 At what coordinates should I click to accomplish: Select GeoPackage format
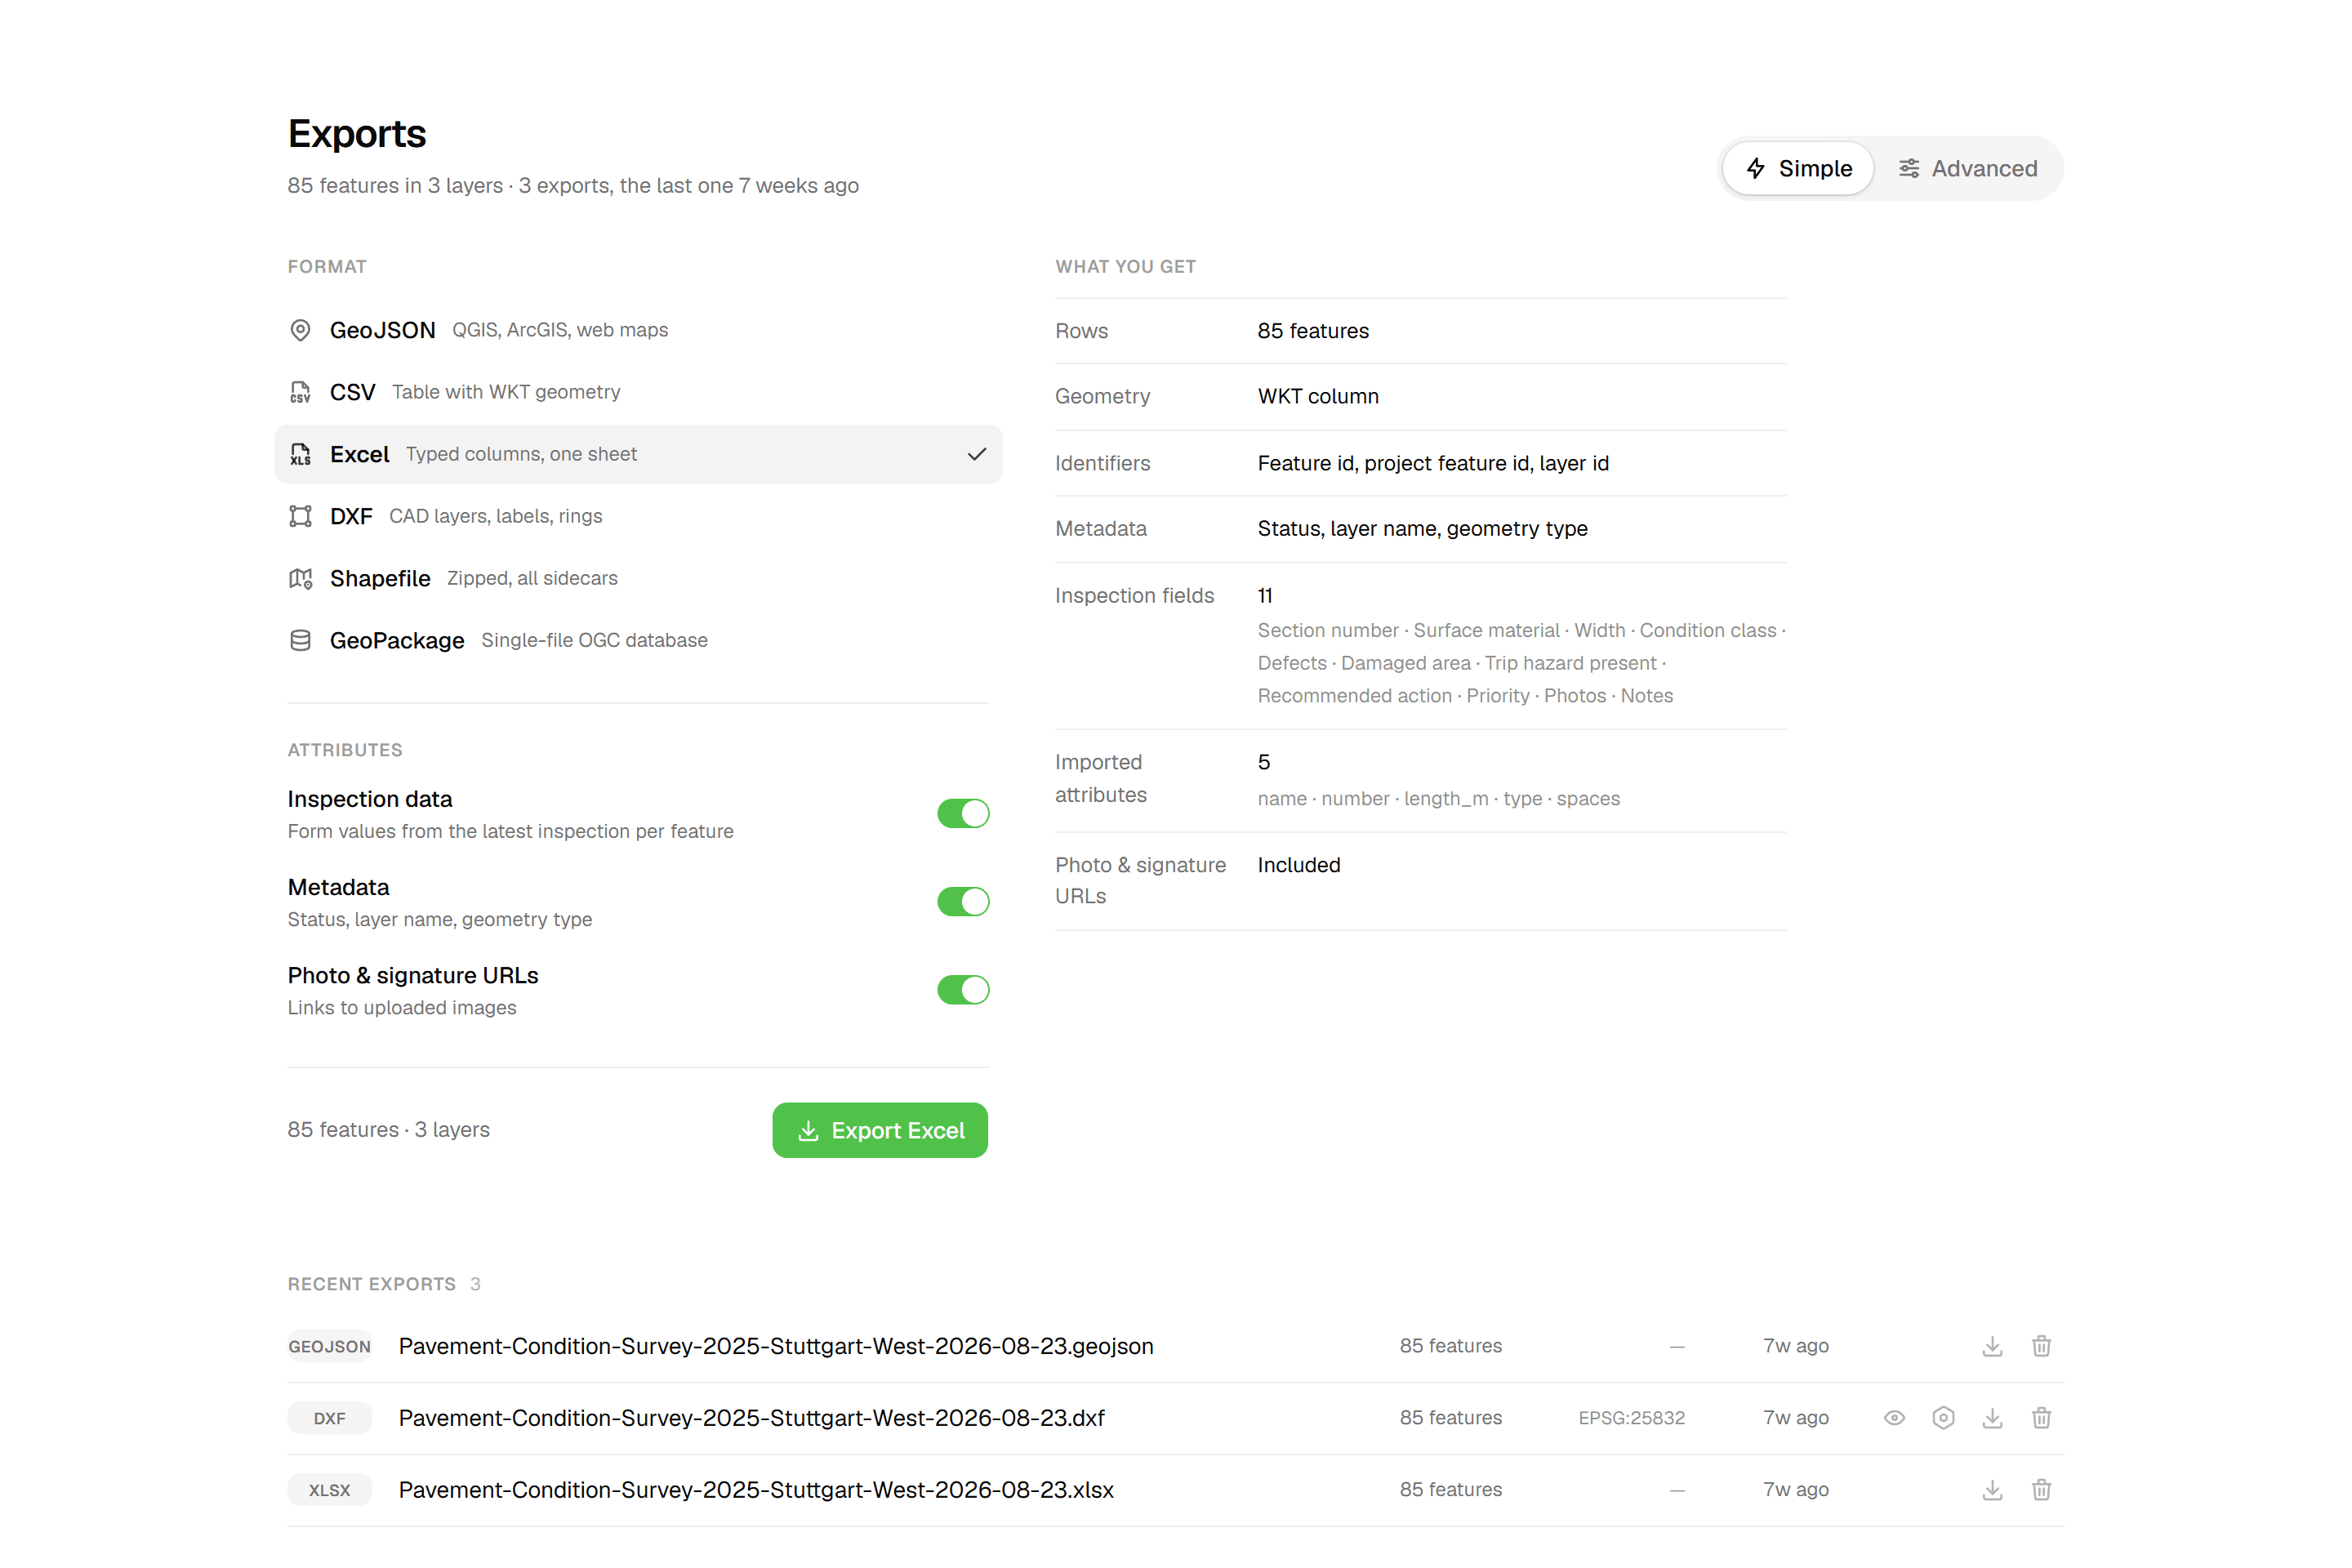pos(638,640)
